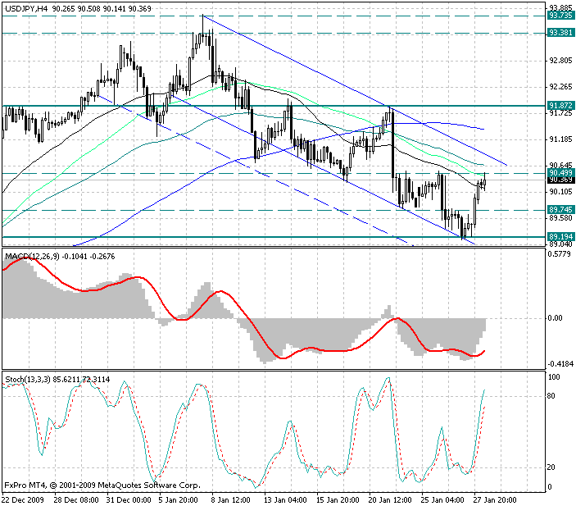Click the 89.580 price scale value
576x506 pixels.
point(561,218)
